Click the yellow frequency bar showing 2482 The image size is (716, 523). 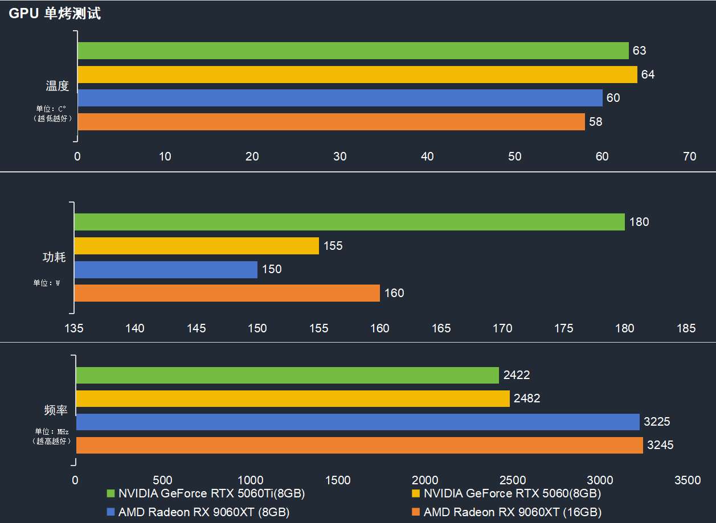[x=293, y=399]
